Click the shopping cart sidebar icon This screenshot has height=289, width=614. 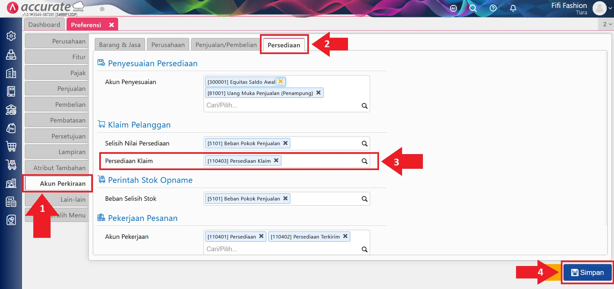point(11,146)
